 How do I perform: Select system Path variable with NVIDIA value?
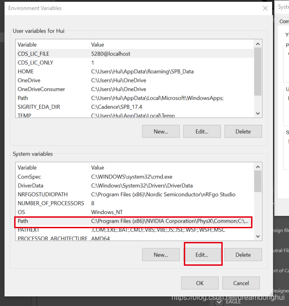[x=135, y=221]
